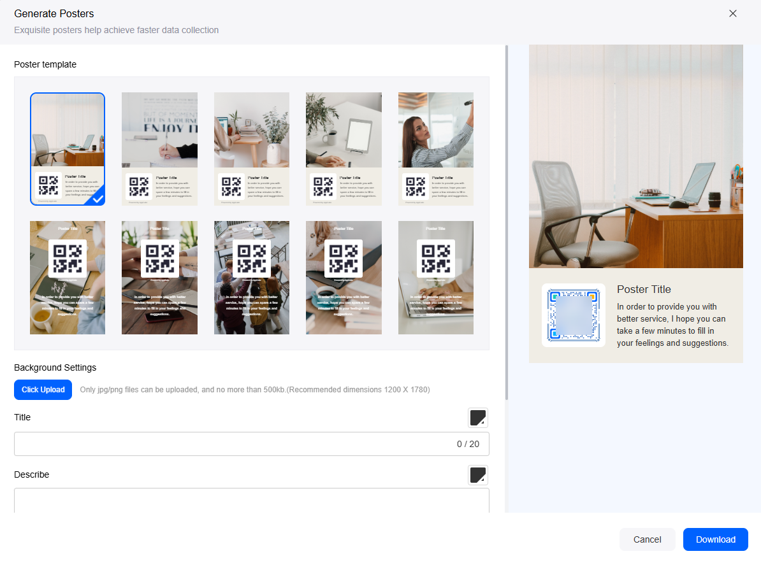The height and width of the screenshot is (563, 761).
Task: Click the '0 / 20' character counter
Action: [x=468, y=444]
